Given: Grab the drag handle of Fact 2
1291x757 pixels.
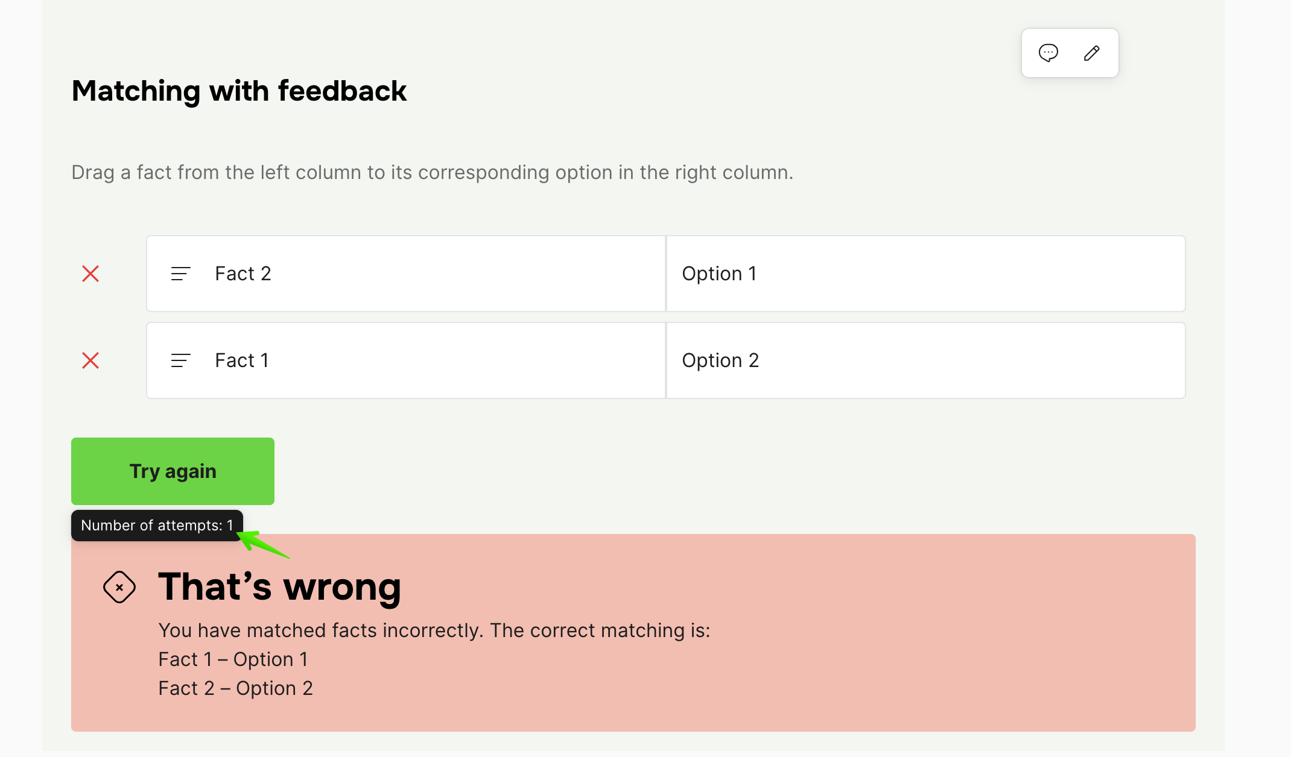Looking at the screenshot, I should tap(180, 274).
